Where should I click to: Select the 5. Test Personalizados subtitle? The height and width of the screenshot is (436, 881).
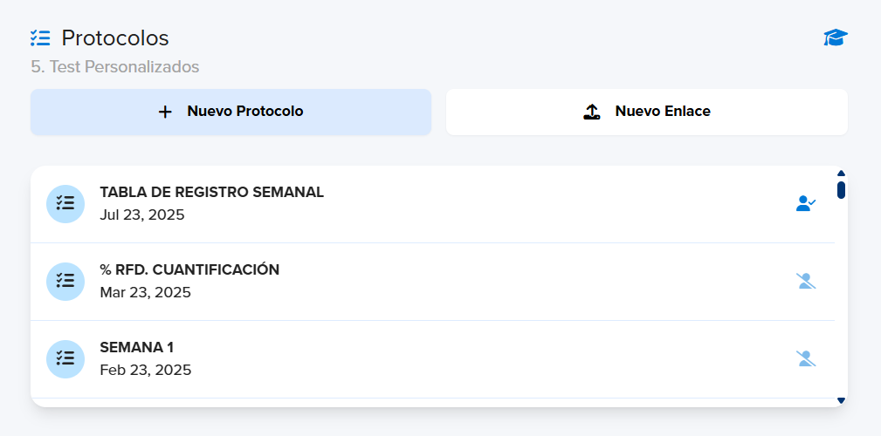click(115, 67)
